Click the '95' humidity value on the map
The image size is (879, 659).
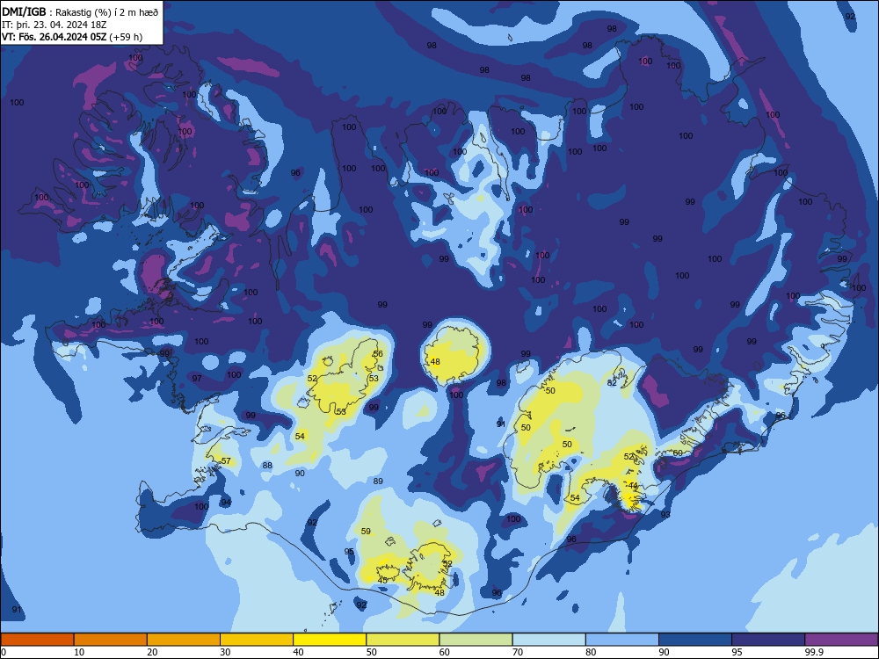tap(349, 552)
